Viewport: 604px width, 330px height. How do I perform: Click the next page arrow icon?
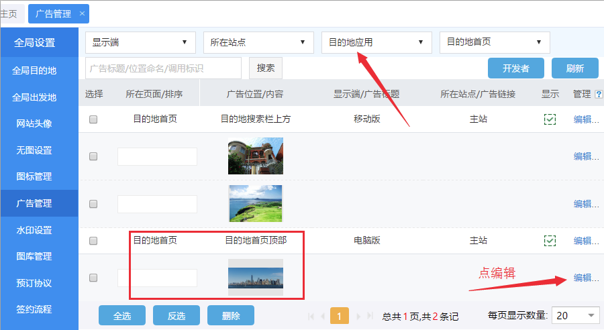(358, 316)
